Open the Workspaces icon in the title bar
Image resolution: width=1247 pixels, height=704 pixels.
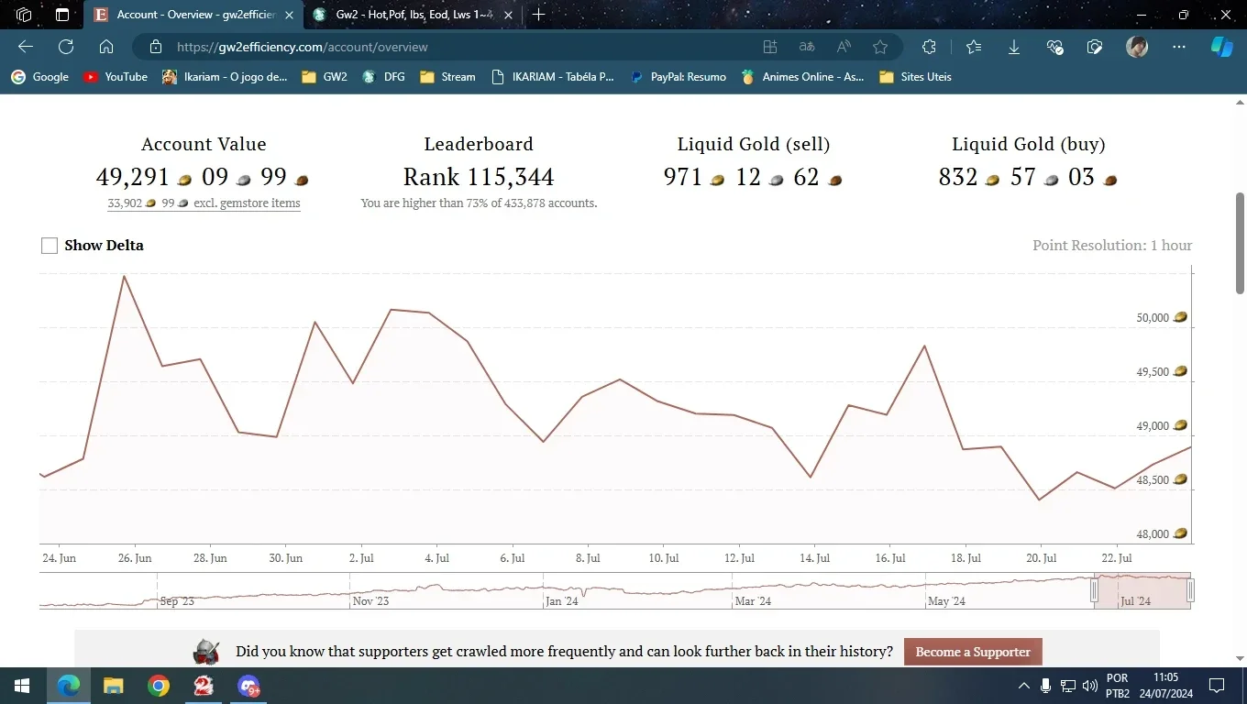tap(24, 15)
